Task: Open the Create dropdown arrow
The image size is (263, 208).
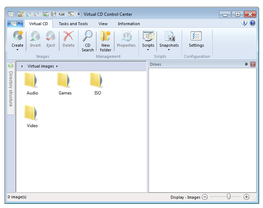Action: point(17,50)
